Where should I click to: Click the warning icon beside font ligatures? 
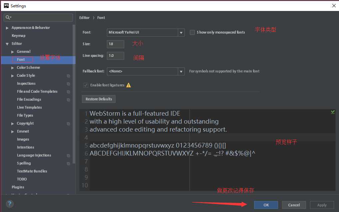pyautogui.click(x=129, y=85)
